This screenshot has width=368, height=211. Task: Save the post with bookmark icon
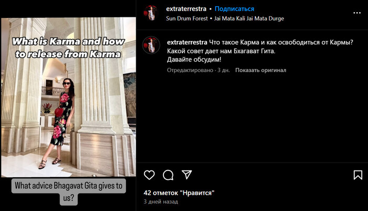coord(358,175)
